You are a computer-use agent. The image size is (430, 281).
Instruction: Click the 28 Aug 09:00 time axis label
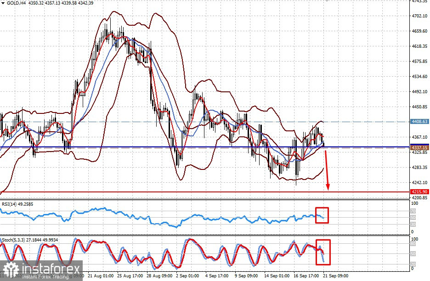[x=159, y=276]
